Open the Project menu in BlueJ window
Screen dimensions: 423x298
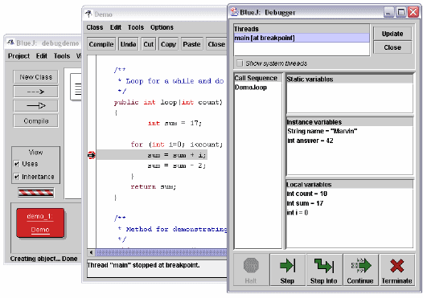click(x=18, y=56)
